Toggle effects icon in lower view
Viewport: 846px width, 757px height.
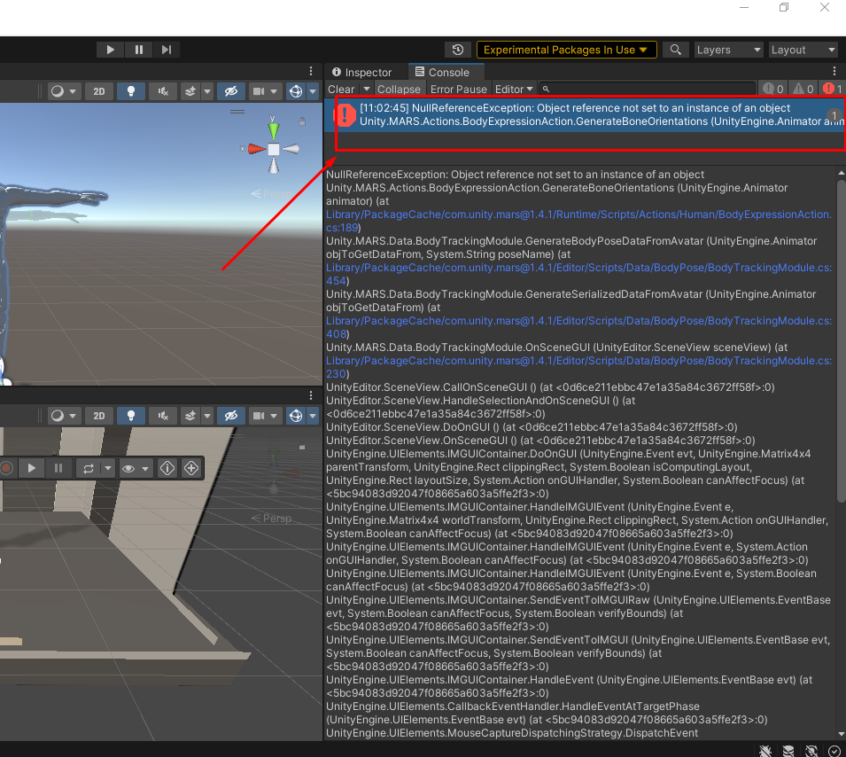[x=190, y=416]
